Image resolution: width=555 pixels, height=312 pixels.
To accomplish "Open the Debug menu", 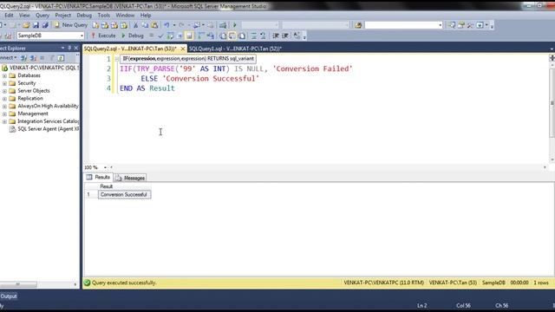I will tap(84, 16).
